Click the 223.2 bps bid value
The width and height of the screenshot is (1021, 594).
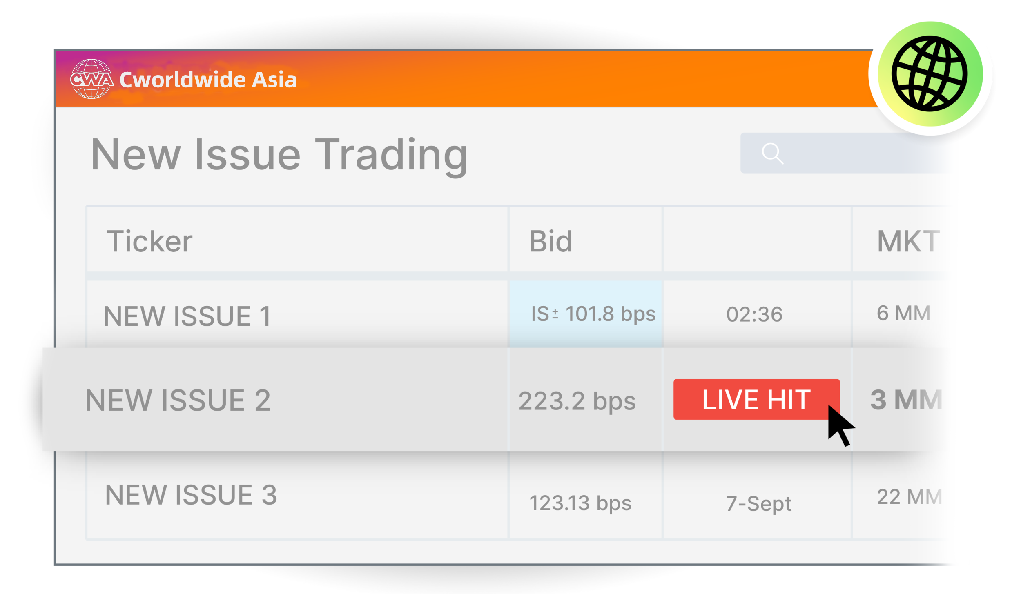click(577, 401)
